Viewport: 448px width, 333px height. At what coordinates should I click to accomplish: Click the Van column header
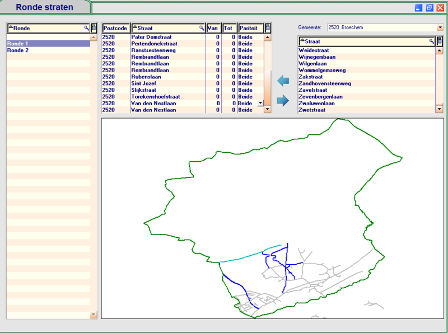213,27
